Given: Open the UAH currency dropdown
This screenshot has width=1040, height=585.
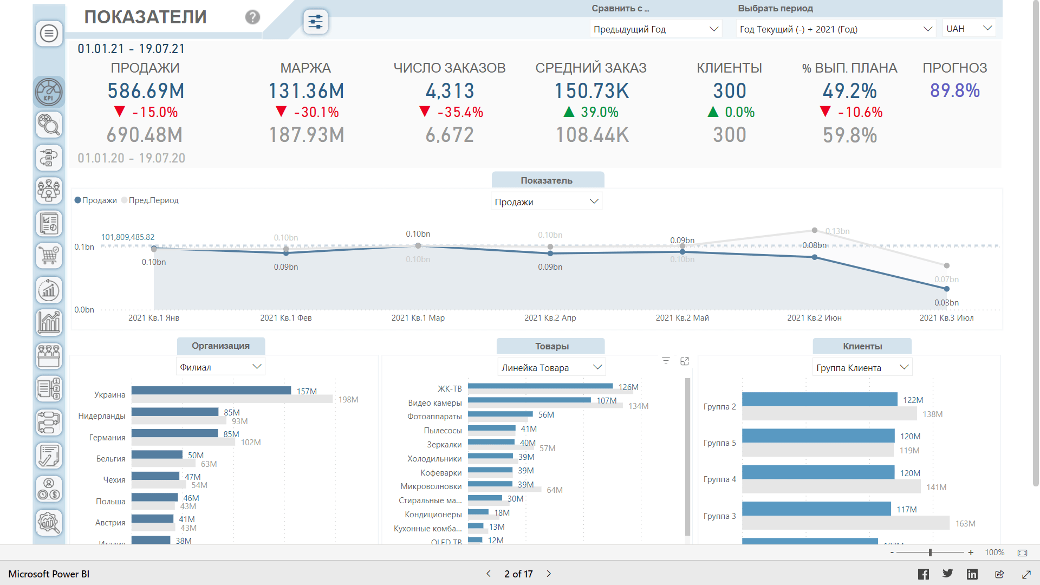Looking at the screenshot, I should coord(969,29).
